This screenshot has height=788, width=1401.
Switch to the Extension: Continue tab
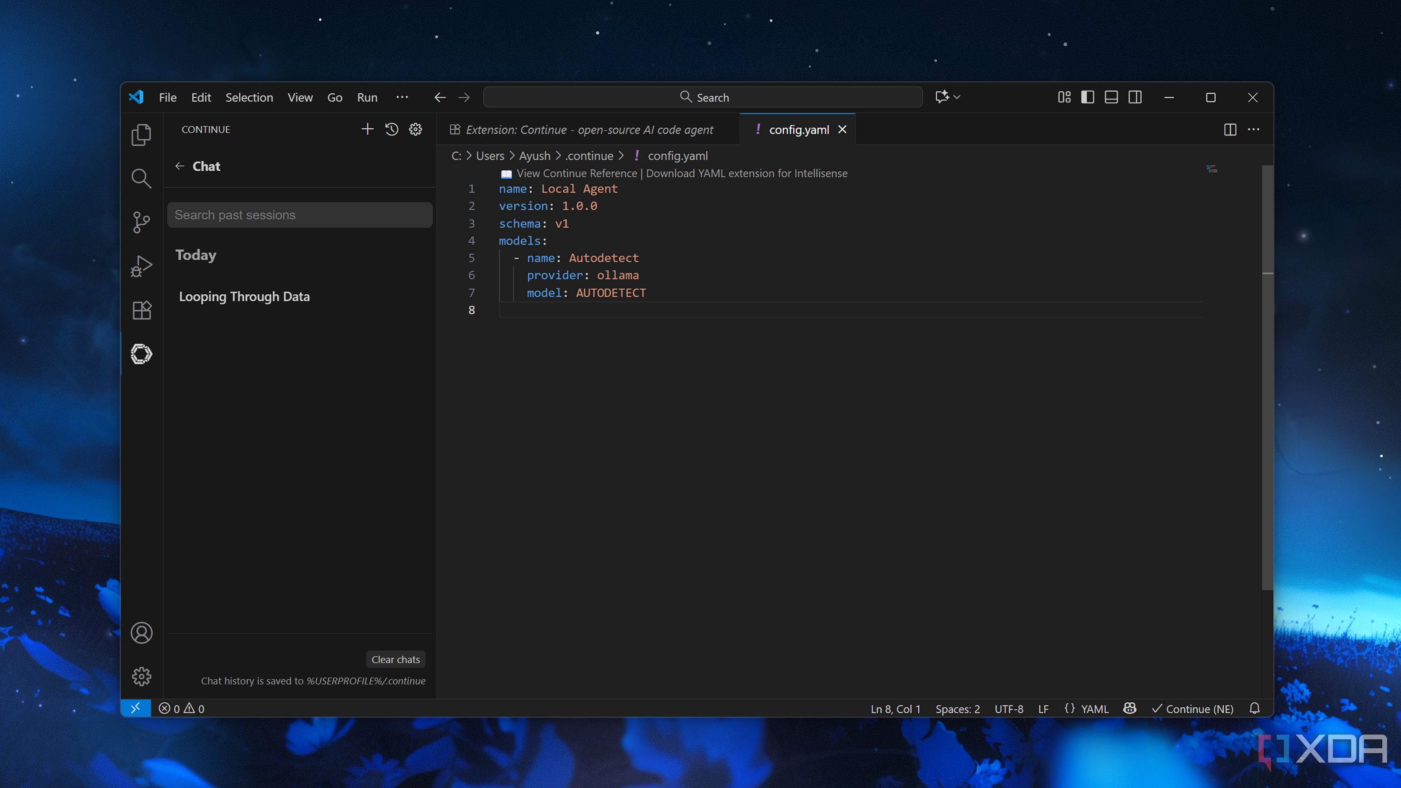(589, 130)
